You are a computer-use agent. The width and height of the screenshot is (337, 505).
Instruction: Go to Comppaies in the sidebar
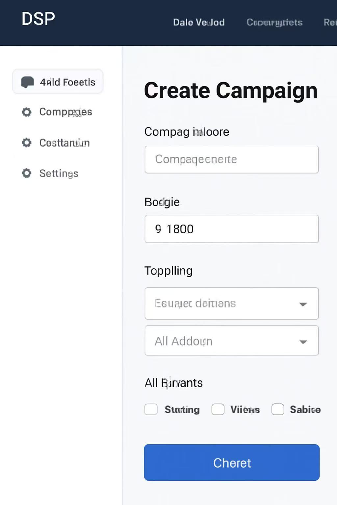pyautogui.click(x=65, y=112)
